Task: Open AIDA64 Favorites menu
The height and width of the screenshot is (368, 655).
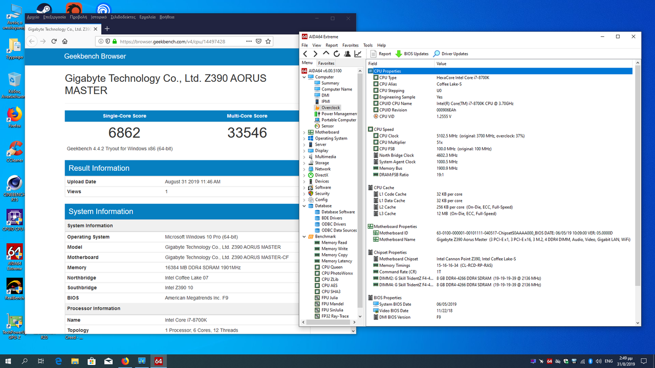Action: tap(351, 45)
